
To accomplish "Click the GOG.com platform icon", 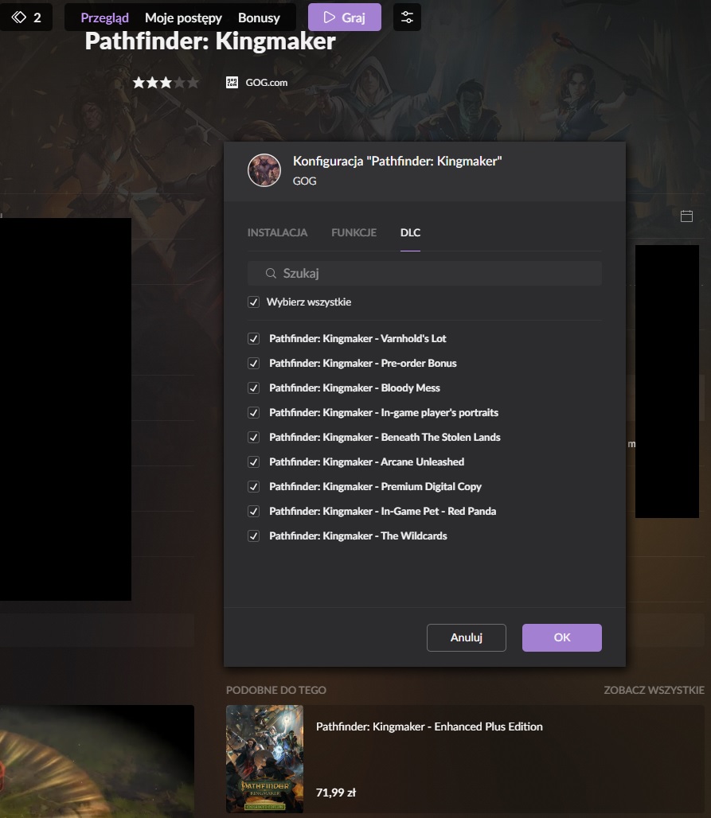I will [x=232, y=83].
